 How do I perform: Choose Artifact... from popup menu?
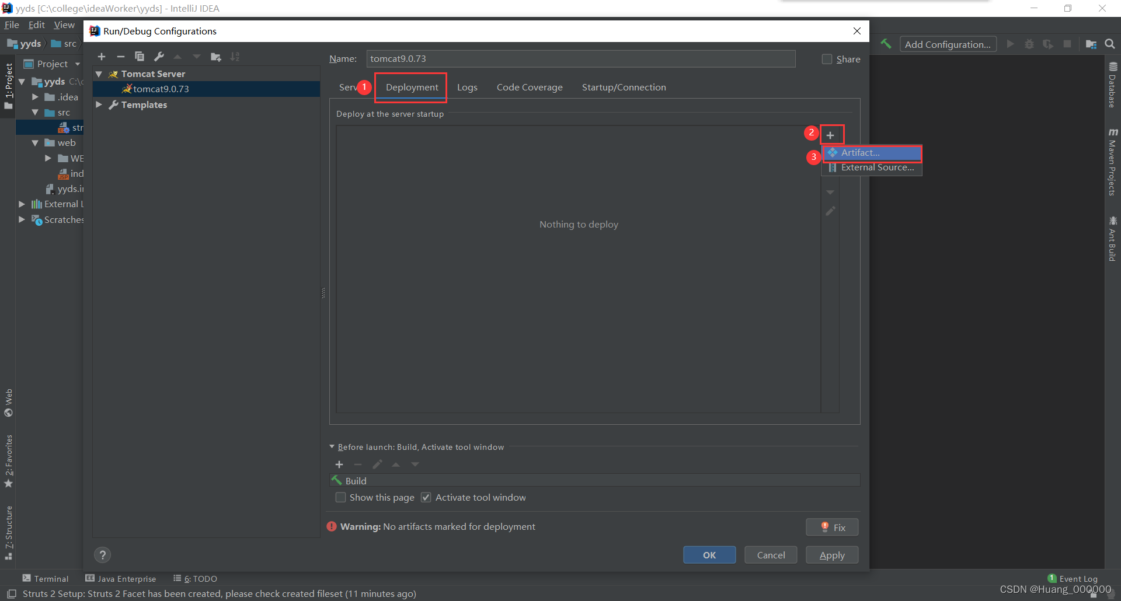pos(872,153)
